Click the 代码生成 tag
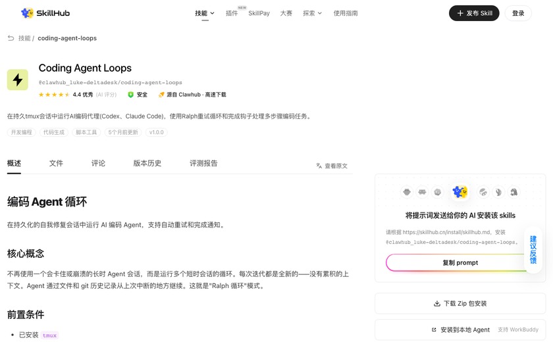 point(54,132)
